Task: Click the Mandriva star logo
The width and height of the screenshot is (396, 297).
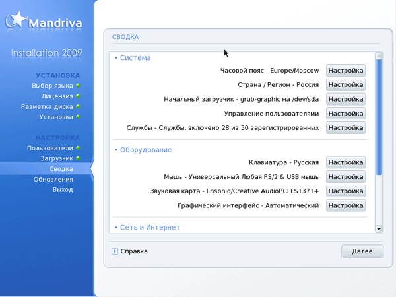Action: (16, 20)
